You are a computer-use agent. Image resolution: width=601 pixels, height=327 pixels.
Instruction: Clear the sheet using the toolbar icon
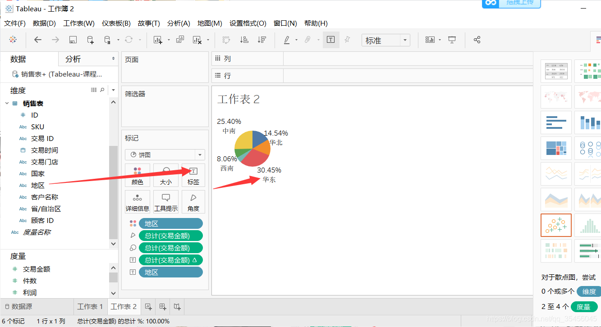click(x=197, y=40)
